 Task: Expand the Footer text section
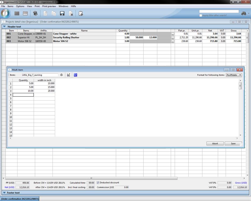[4, 193]
